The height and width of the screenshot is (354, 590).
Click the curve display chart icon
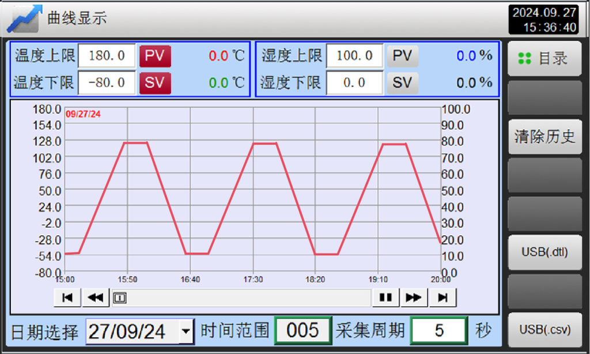tap(25, 18)
